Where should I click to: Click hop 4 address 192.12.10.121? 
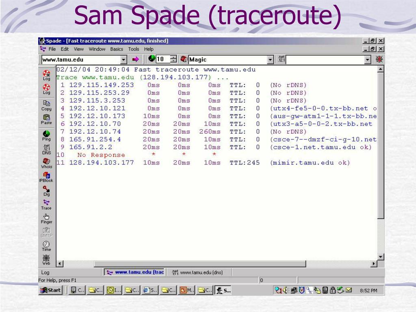point(97,108)
